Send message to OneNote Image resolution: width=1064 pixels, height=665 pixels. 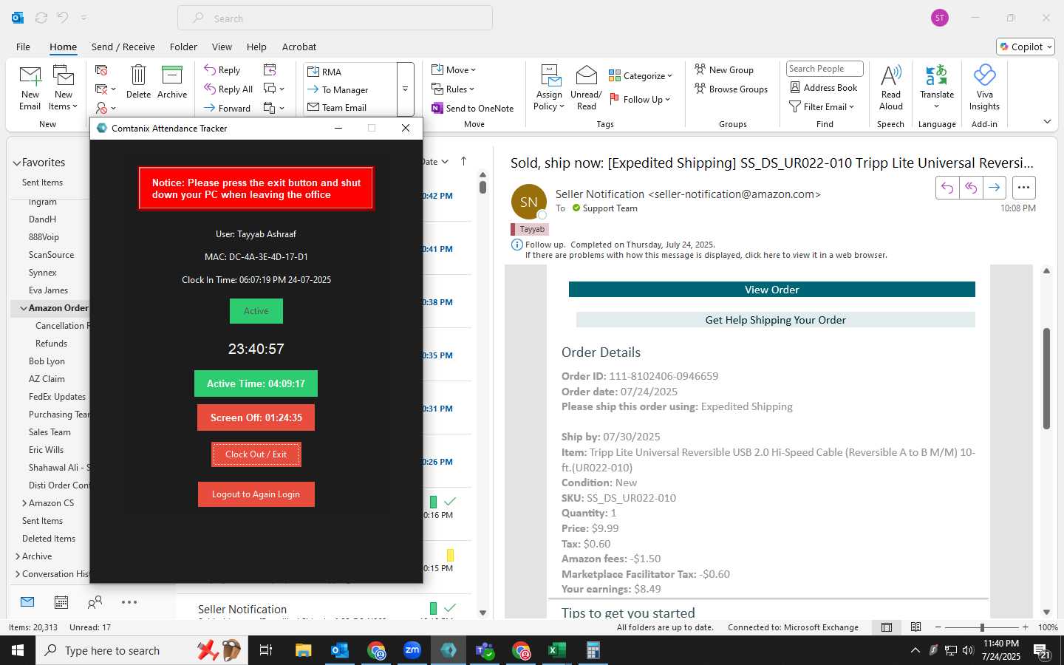coord(472,108)
